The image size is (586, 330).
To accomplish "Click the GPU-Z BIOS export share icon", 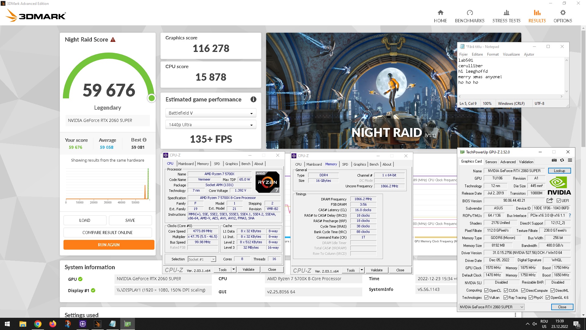I will pyautogui.click(x=550, y=200).
